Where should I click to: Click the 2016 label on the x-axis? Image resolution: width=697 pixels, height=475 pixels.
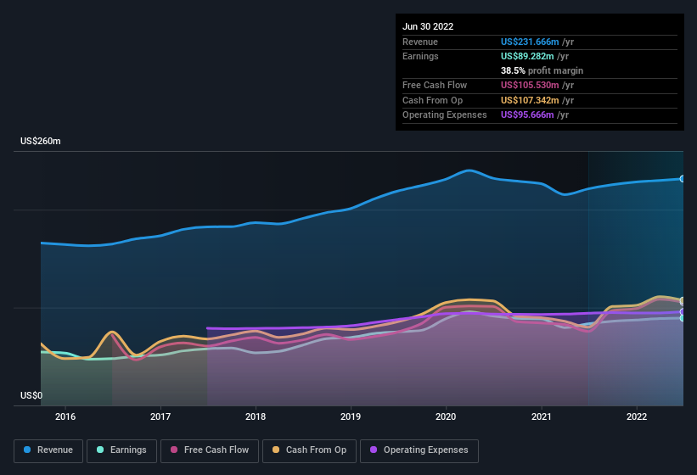click(65, 416)
